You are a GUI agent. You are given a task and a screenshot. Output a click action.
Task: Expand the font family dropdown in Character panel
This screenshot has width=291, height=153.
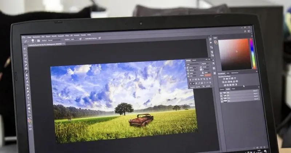coord(193,64)
